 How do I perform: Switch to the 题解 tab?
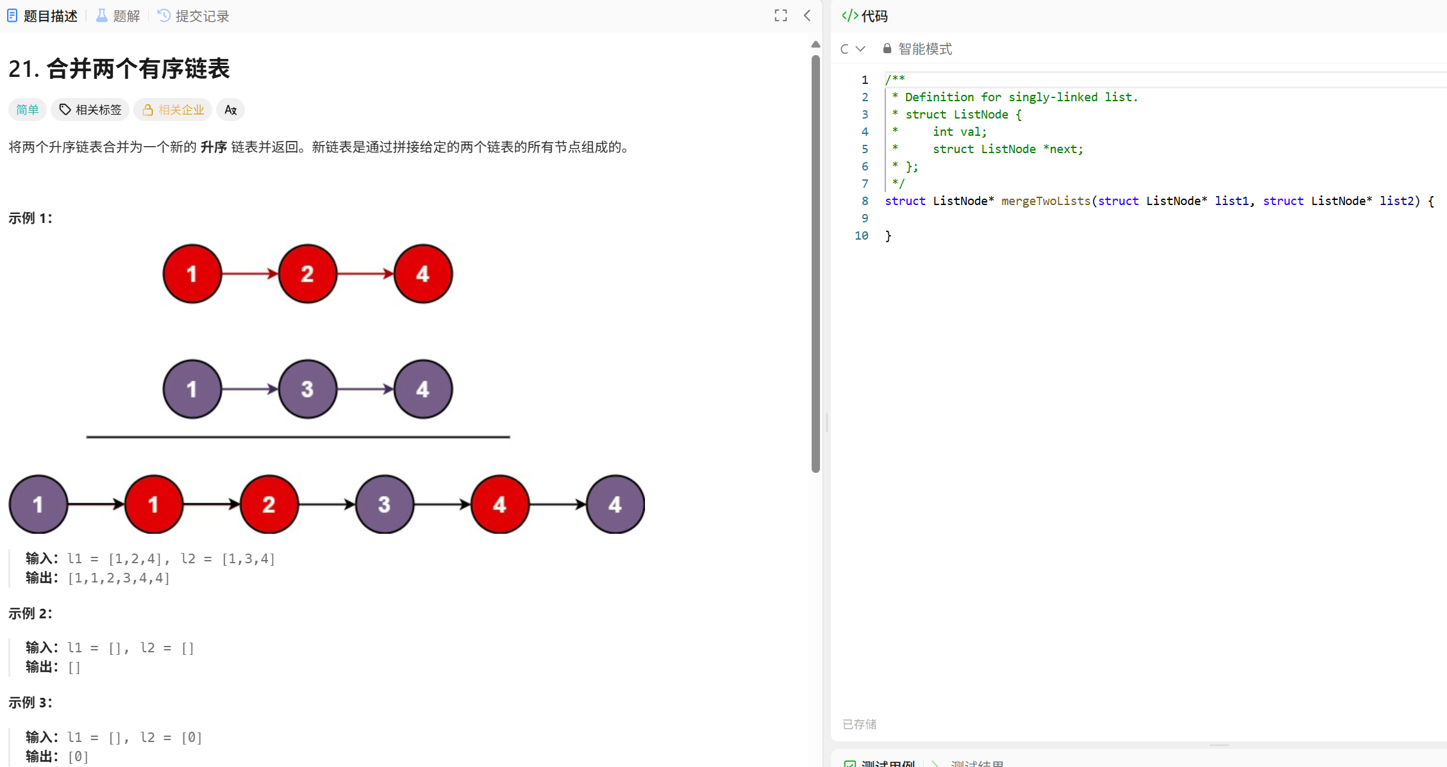126,16
